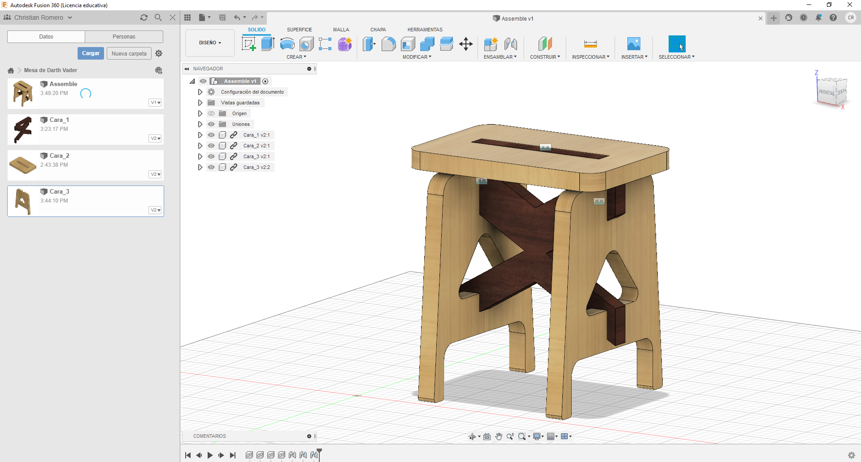The height and width of the screenshot is (462, 861).
Task: Select the Press Pull tool
Action: [x=369, y=44]
